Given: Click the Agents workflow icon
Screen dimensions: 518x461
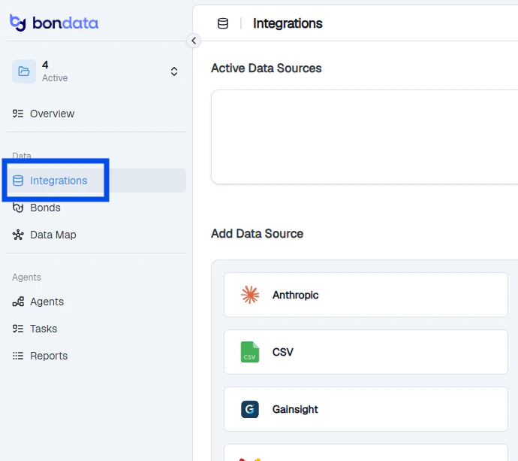Looking at the screenshot, I should tap(18, 302).
